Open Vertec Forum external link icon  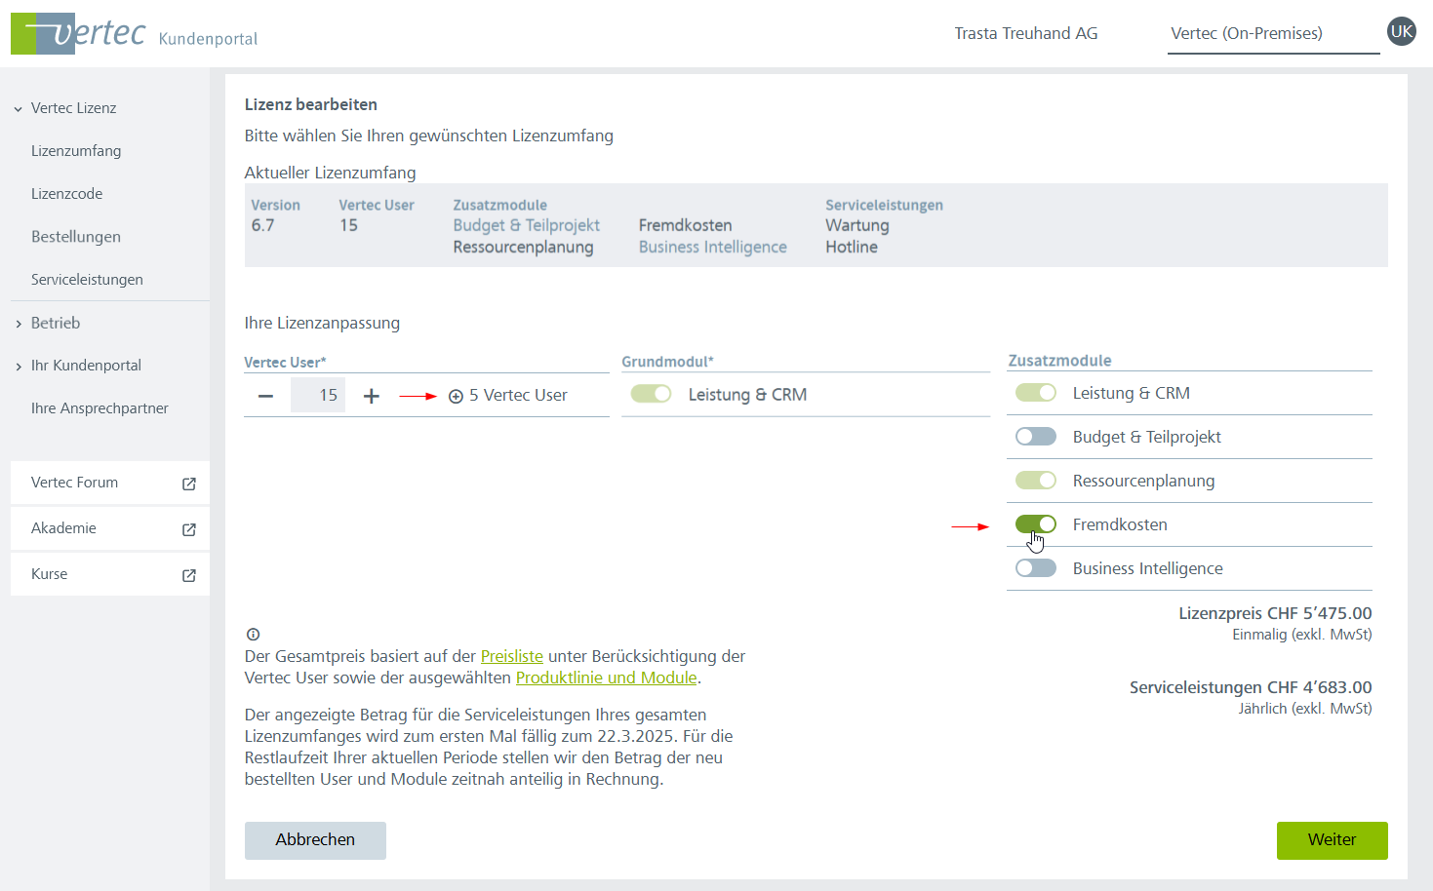(189, 484)
